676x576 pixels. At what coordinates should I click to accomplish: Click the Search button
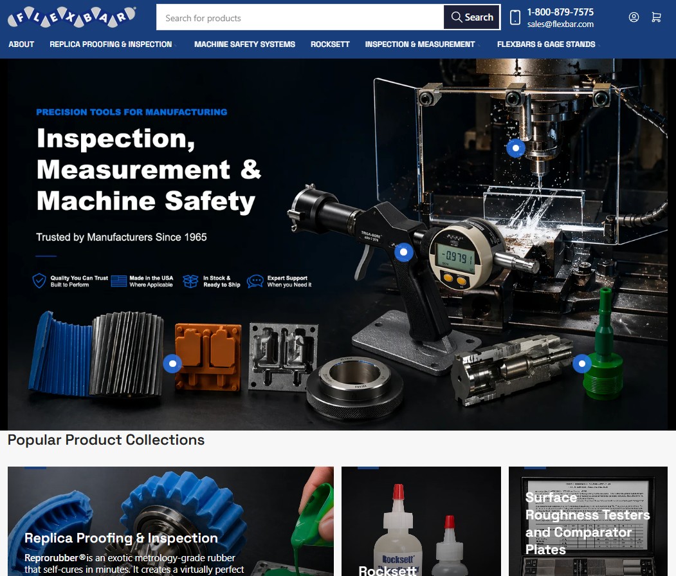472,17
